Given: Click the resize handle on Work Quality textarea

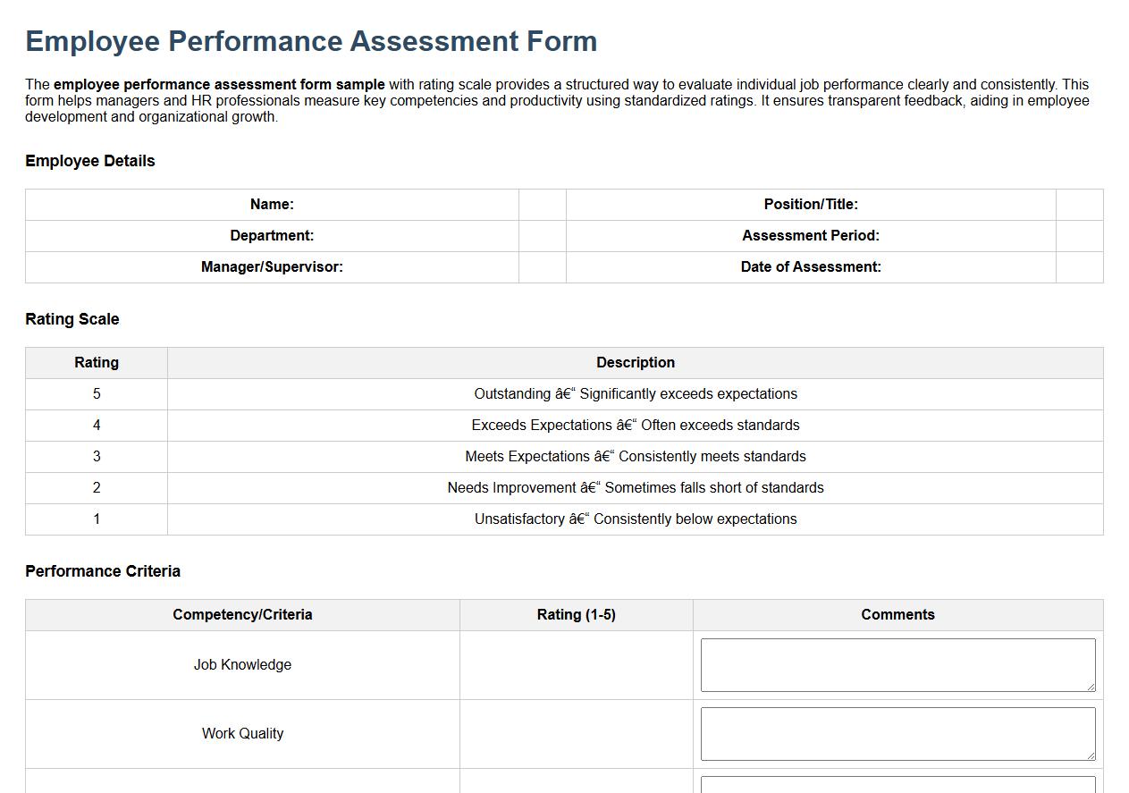Looking at the screenshot, I should [1091, 756].
